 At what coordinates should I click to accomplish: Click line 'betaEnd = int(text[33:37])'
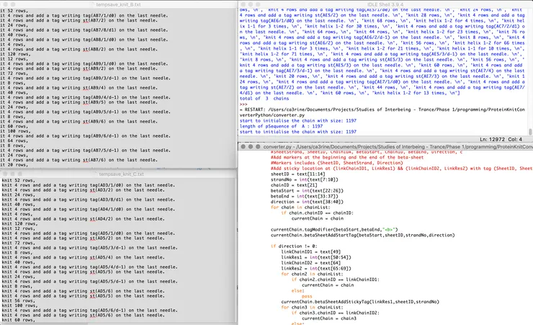pos(304,196)
